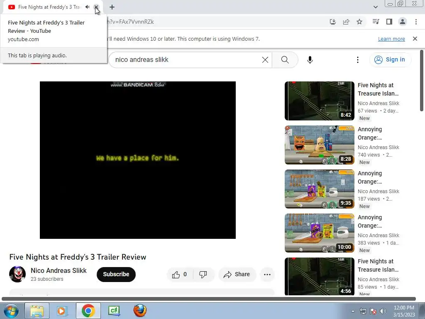The height and width of the screenshot is (319, 425).
Task: Open the 8:28 Annoying Orange thumbnail
Action: click(320, 145)
